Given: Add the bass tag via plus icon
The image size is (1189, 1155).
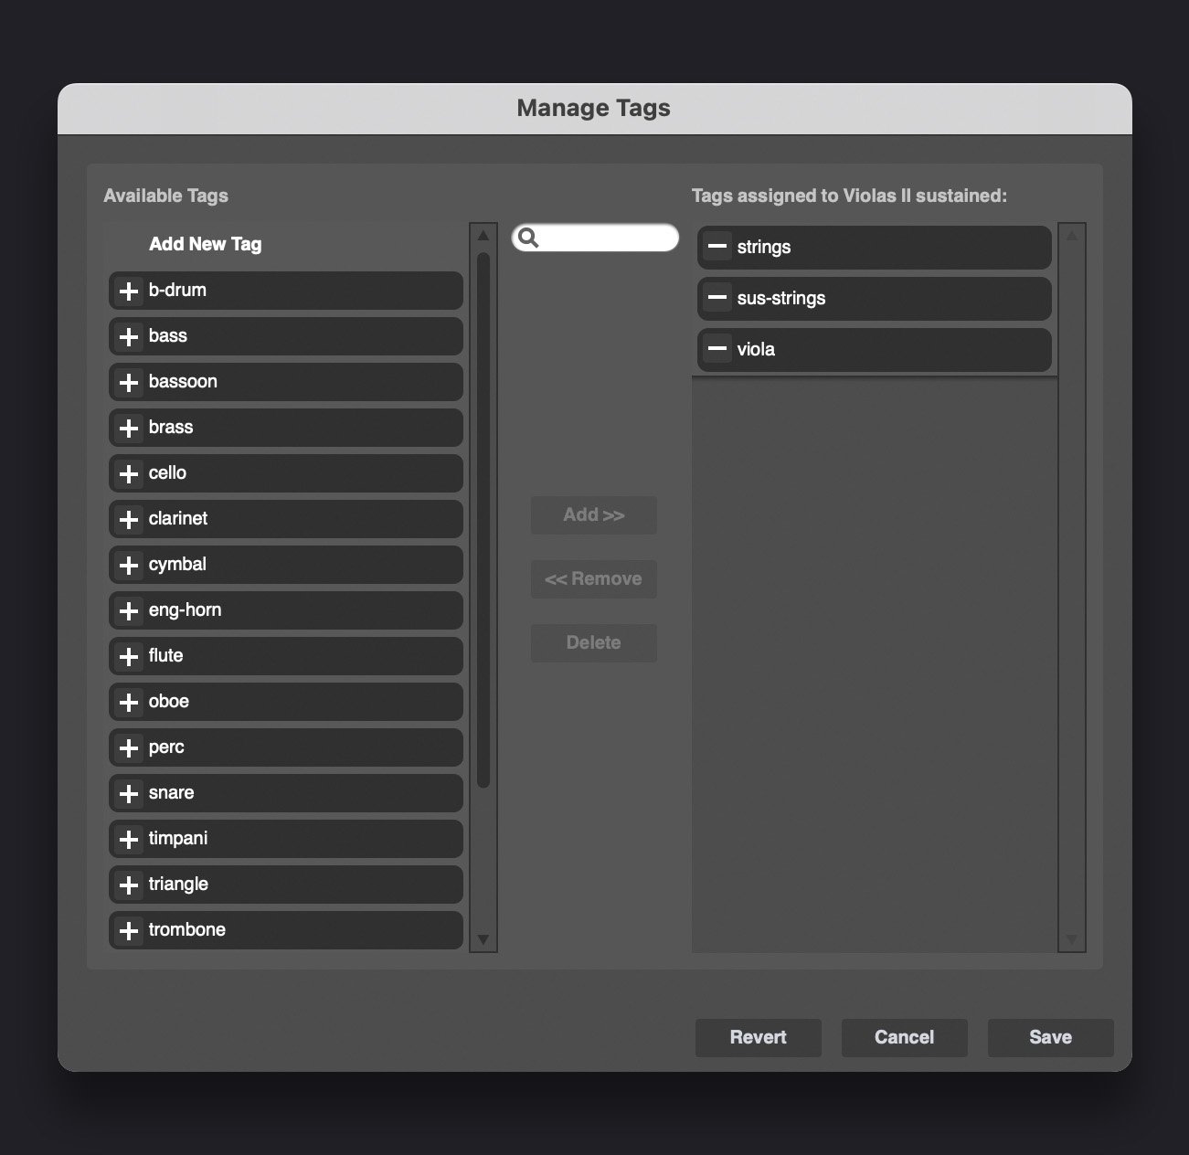Looking at the screenshot, I should (129, 336).
